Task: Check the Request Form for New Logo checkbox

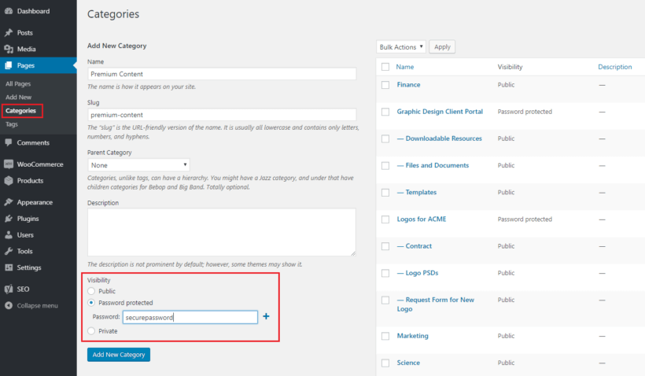Action: point(385,300)
